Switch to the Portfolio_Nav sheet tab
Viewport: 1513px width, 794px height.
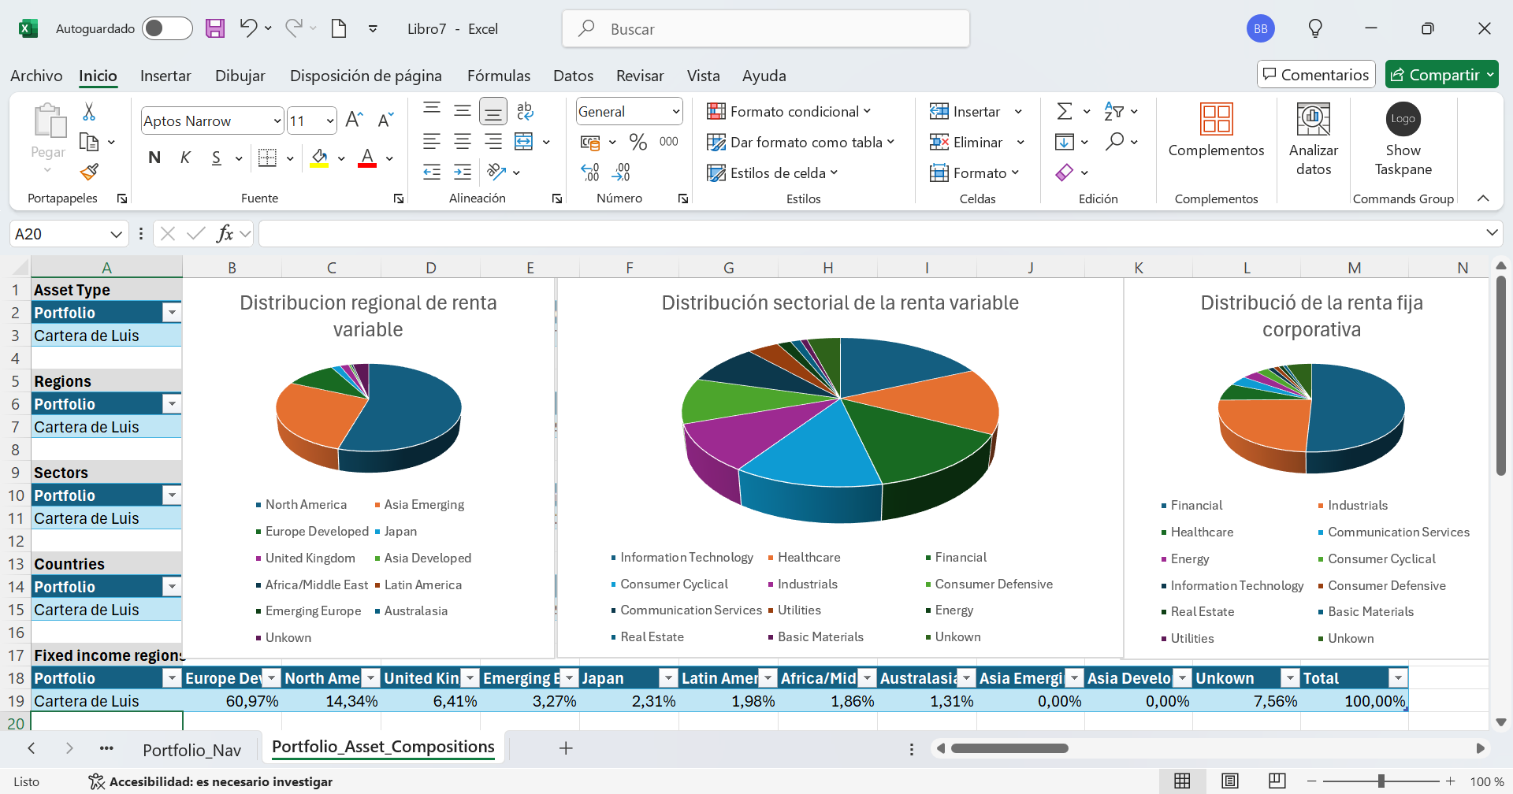coord(191,750)
